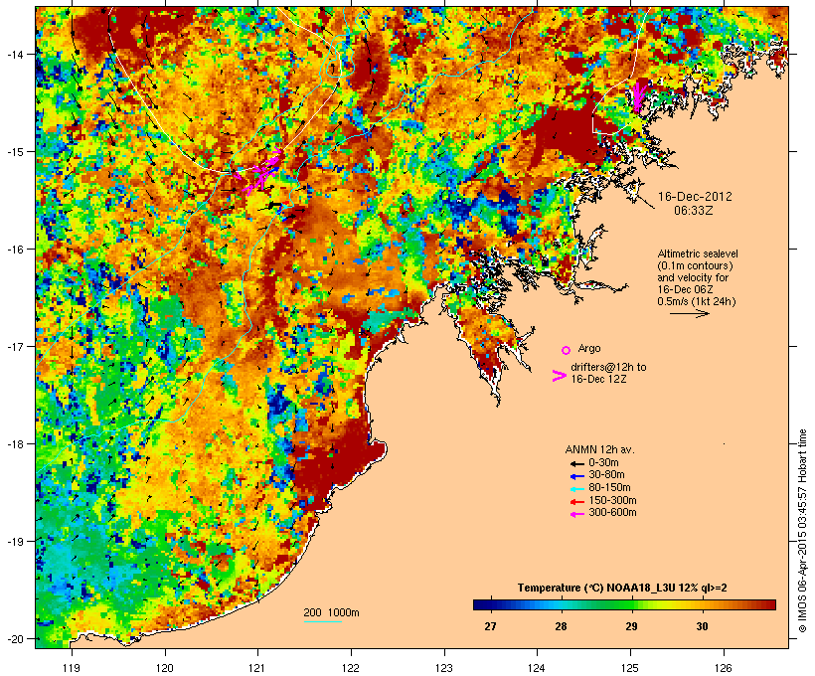
Task: Click the 'Altimetric sealevel' text
Action: click(698, 253)
